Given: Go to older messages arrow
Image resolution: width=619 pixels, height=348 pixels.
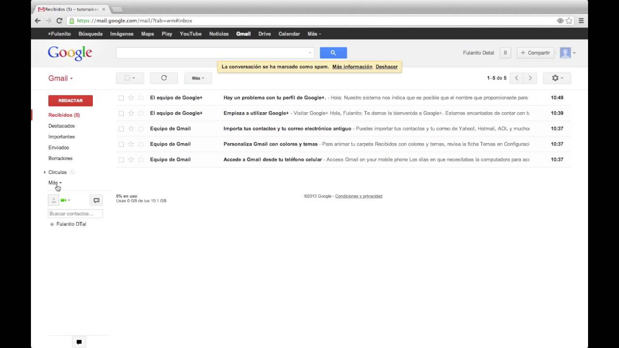Looking at the screenshot, I should tap(530, 78).
